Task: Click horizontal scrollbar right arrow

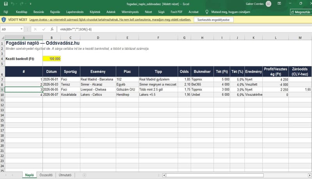Action: point(310,175)
